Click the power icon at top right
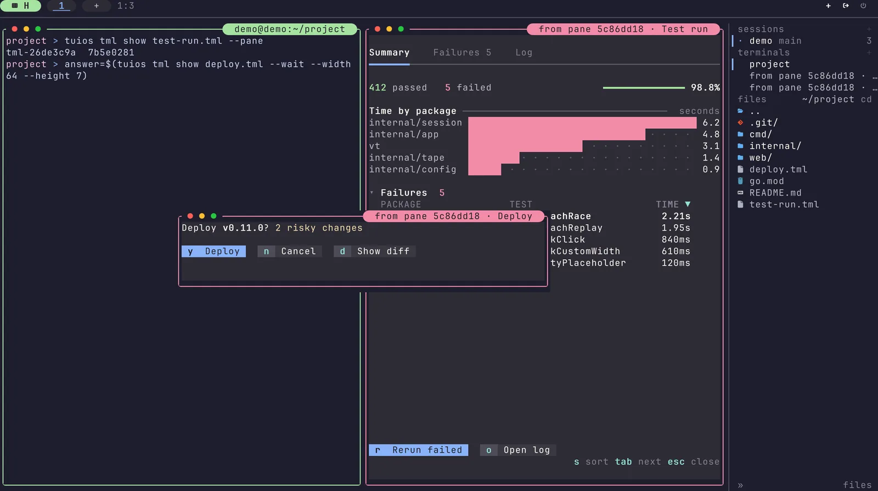 click(863, 5)
